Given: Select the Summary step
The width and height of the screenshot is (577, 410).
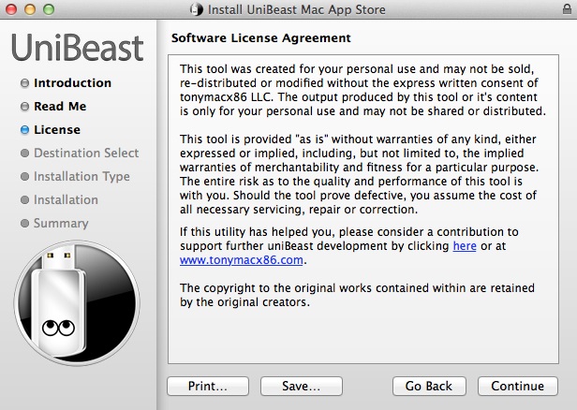Looking at the screenshot, I should tap(61, 223).
